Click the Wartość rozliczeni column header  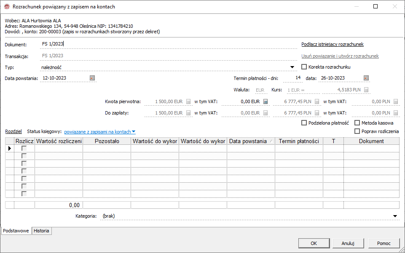pos(59,141)
